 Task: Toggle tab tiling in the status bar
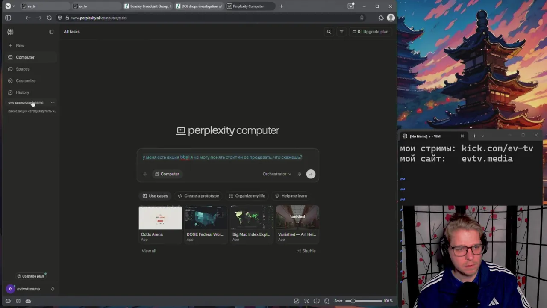(18, 301)
